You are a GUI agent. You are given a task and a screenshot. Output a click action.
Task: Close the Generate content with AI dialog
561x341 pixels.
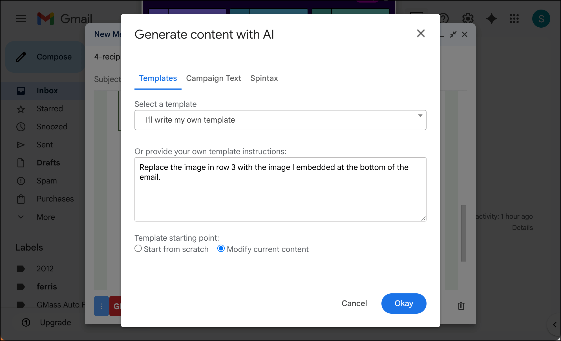pos(421,34)
